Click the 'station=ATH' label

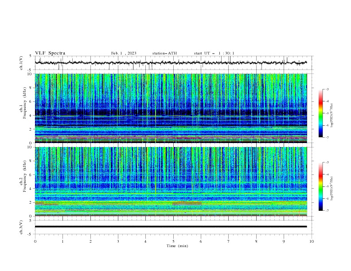164,53
